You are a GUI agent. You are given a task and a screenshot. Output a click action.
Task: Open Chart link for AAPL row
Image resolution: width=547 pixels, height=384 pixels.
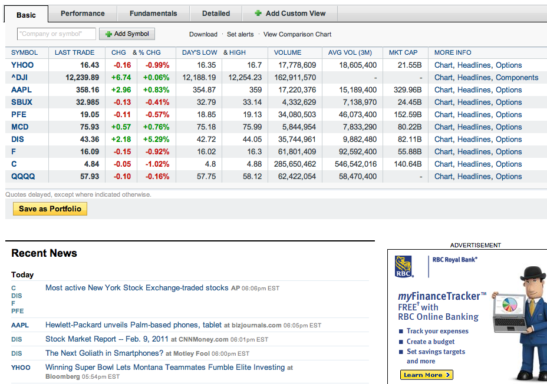tap(443, 90)
